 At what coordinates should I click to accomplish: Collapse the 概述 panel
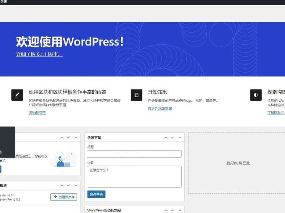pyautogui.click(x=76, y=185)
